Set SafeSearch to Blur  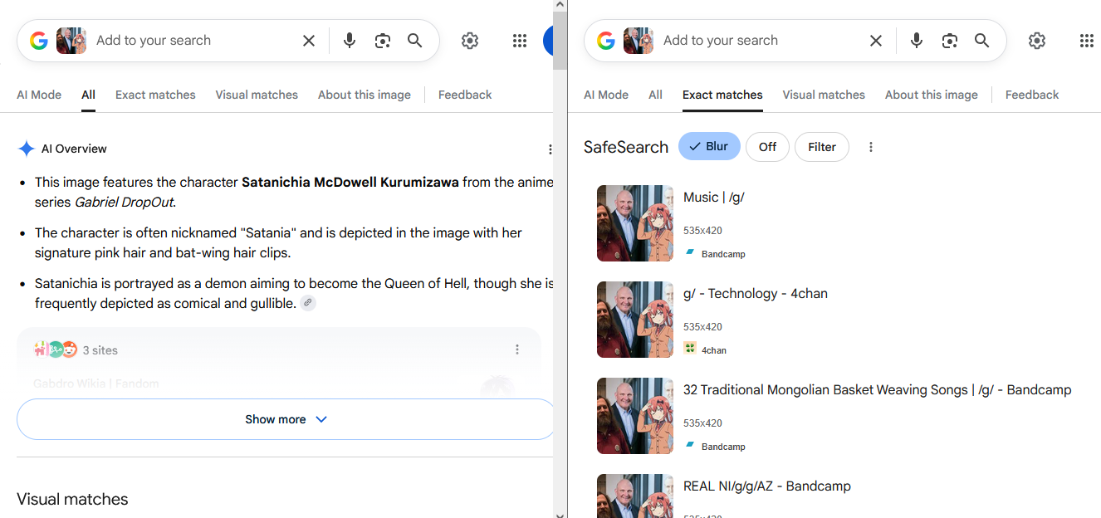tap(709, 147)
